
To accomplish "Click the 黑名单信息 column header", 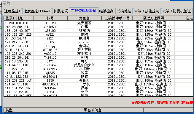I will [x=93, y=110].
